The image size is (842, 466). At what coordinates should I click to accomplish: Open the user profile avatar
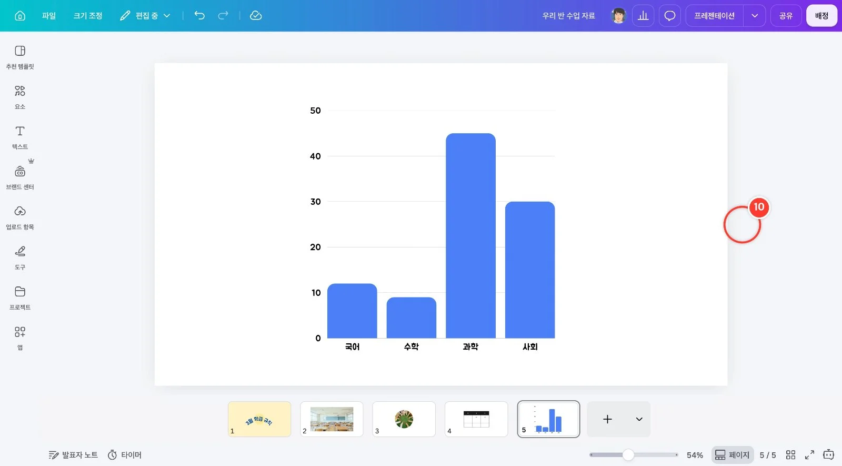click(x=618, y=16)
